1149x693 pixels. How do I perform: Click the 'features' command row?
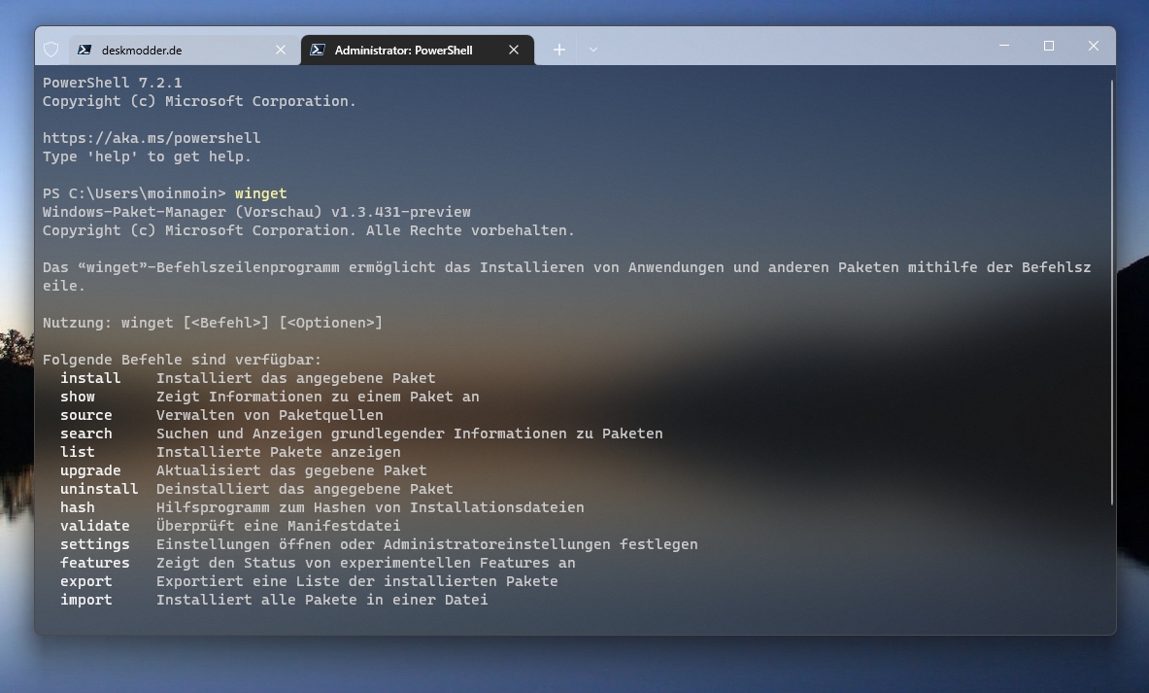[318, 563]
